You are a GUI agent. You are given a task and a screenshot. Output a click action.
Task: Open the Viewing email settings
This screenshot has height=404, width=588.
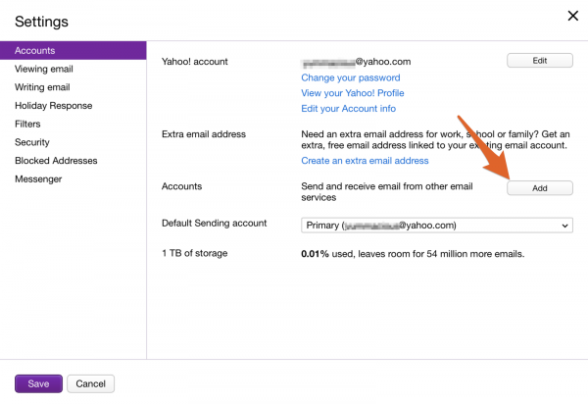[44, 69]
